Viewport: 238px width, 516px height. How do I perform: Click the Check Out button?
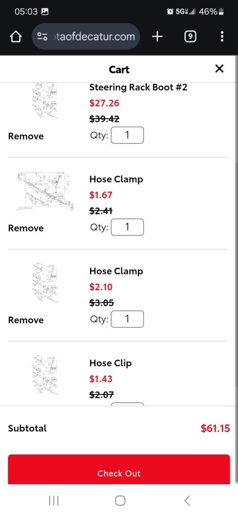click(119, 469)
